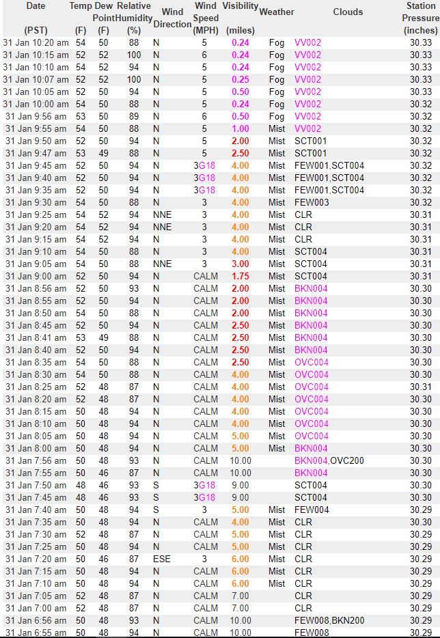
Task: Click SCT001 clouds in the 9:50 am row
Action: [311, 141]
